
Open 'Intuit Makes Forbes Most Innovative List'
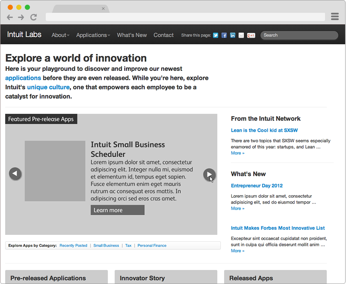coord(278,228)
